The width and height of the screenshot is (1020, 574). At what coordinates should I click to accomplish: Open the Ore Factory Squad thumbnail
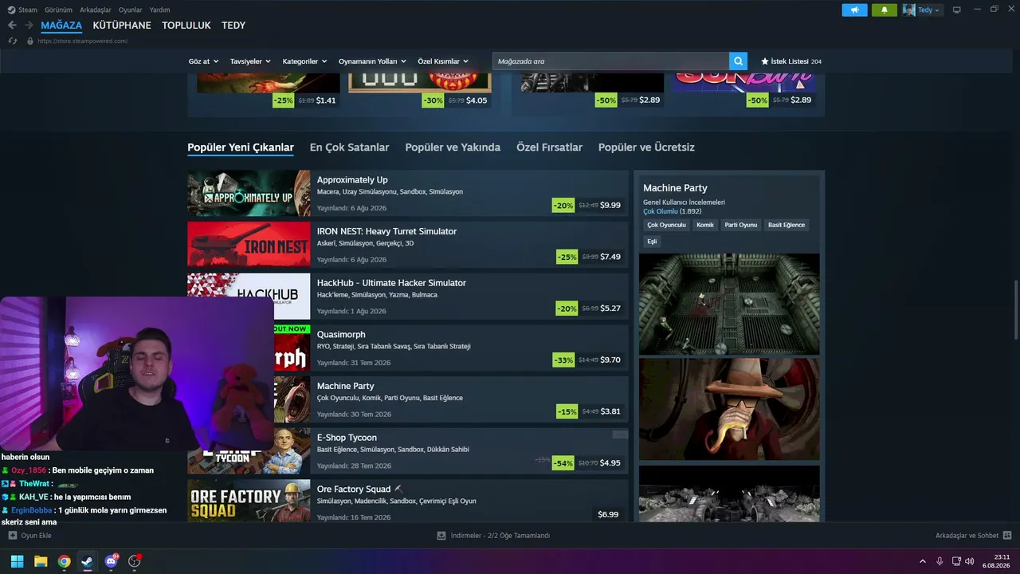point(249,501)
